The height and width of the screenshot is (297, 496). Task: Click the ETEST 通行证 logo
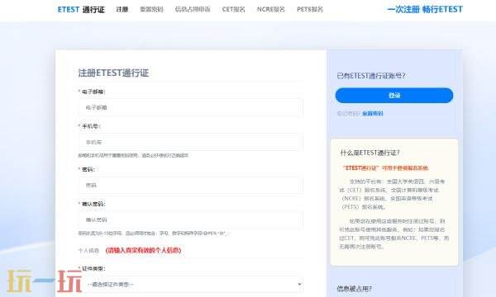point(81,9)
